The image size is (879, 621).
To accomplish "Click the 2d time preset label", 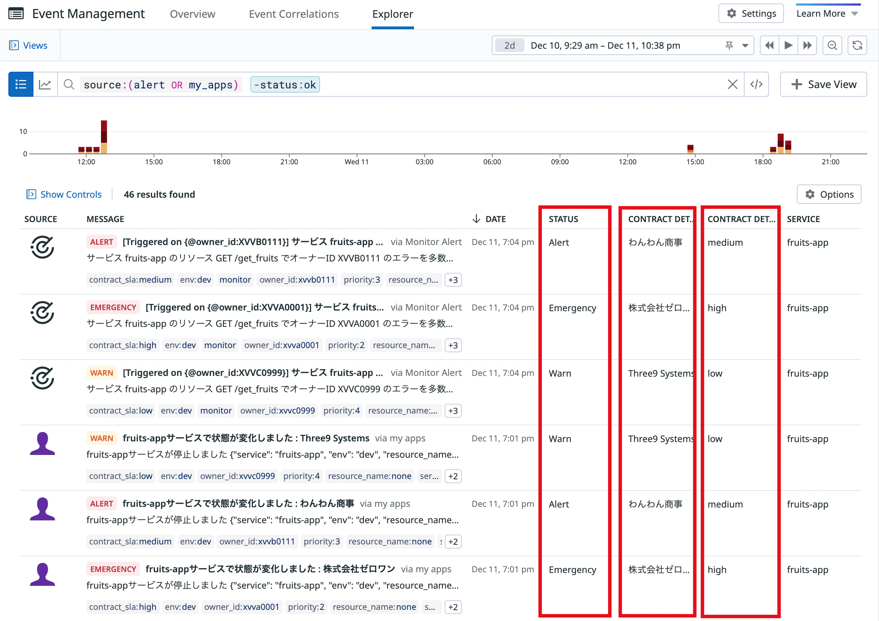I will pos(509,46).
